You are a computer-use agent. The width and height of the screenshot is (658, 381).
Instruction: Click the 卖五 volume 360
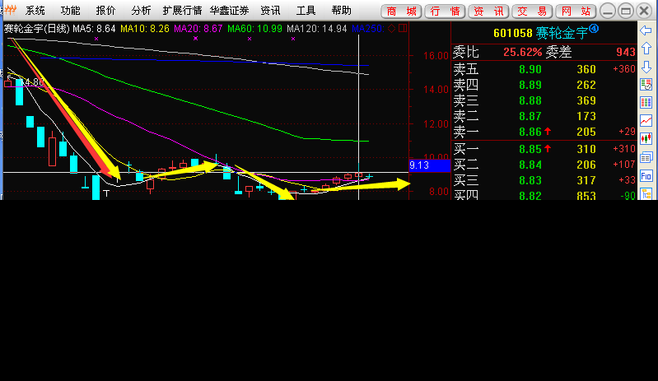point(586,69)
